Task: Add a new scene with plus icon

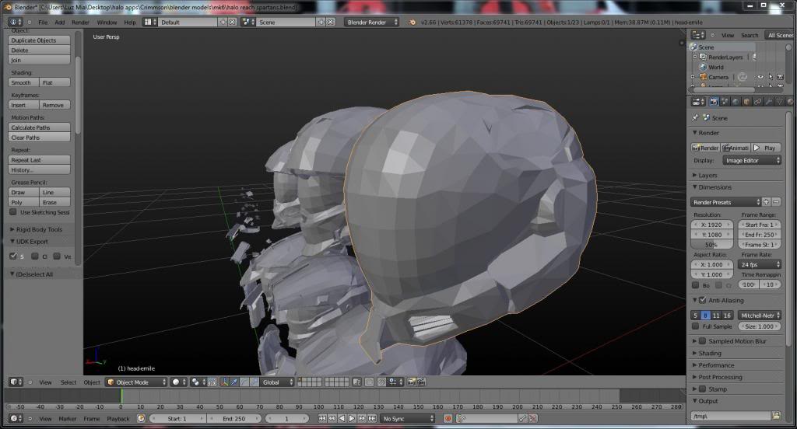Action: [321, 23]
